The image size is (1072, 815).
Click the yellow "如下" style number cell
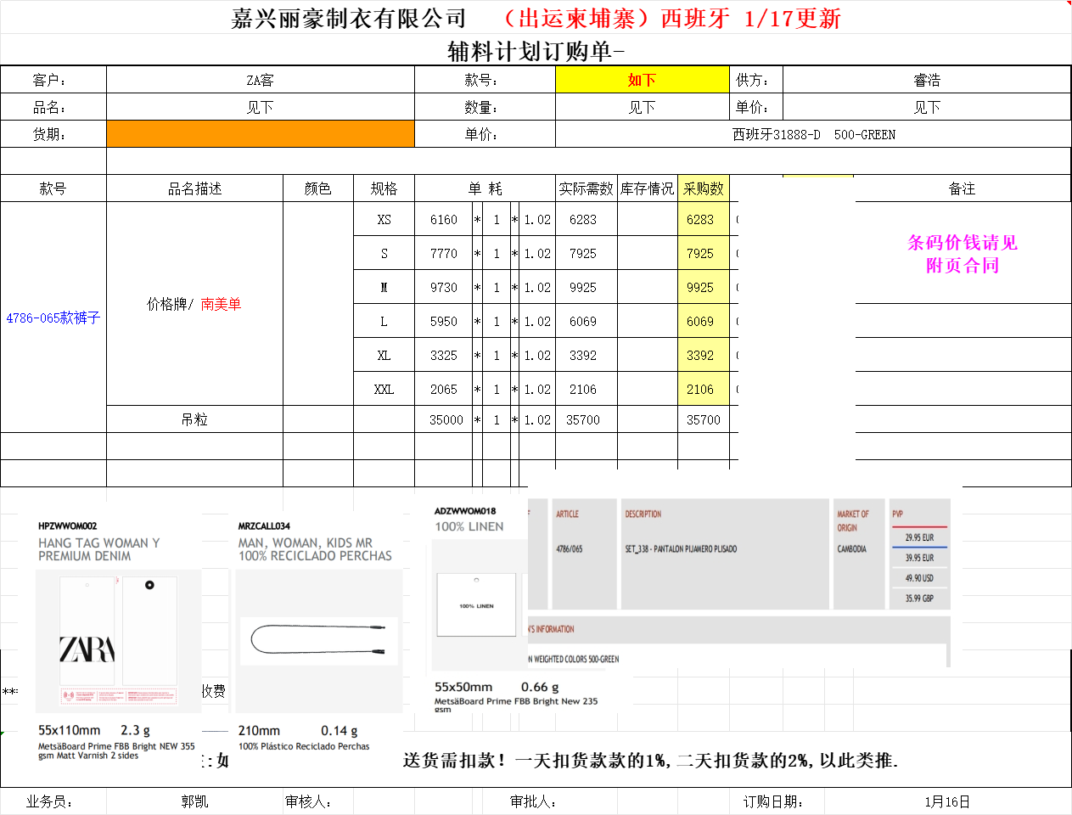(642, 80)
